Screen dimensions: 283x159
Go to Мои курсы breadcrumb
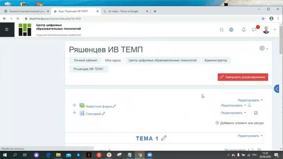point(113,61)
